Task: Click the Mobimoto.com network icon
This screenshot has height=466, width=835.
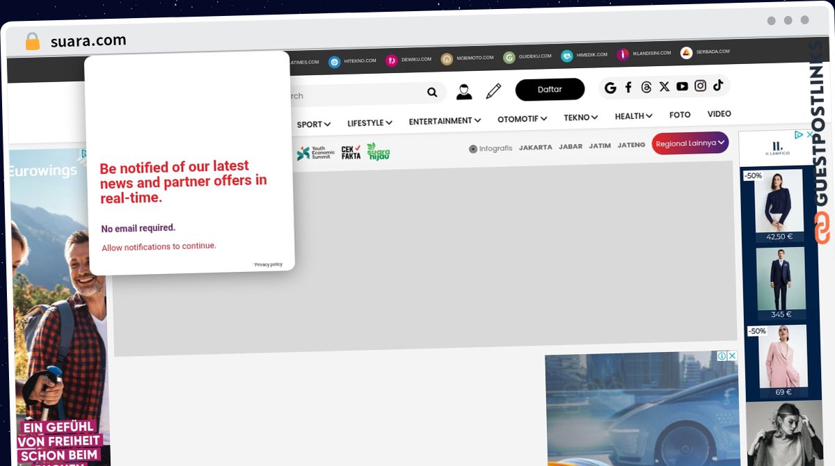Action: [447, 58]
